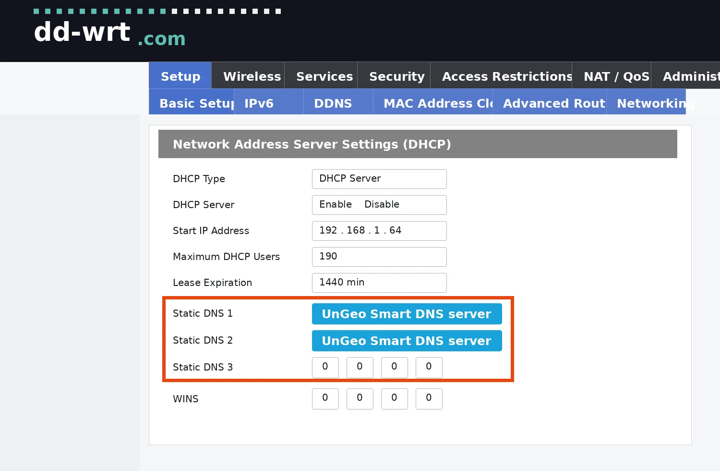Click the Network Address Server Settings (DHCP) header
720x471 pixels.
[418, 144]
